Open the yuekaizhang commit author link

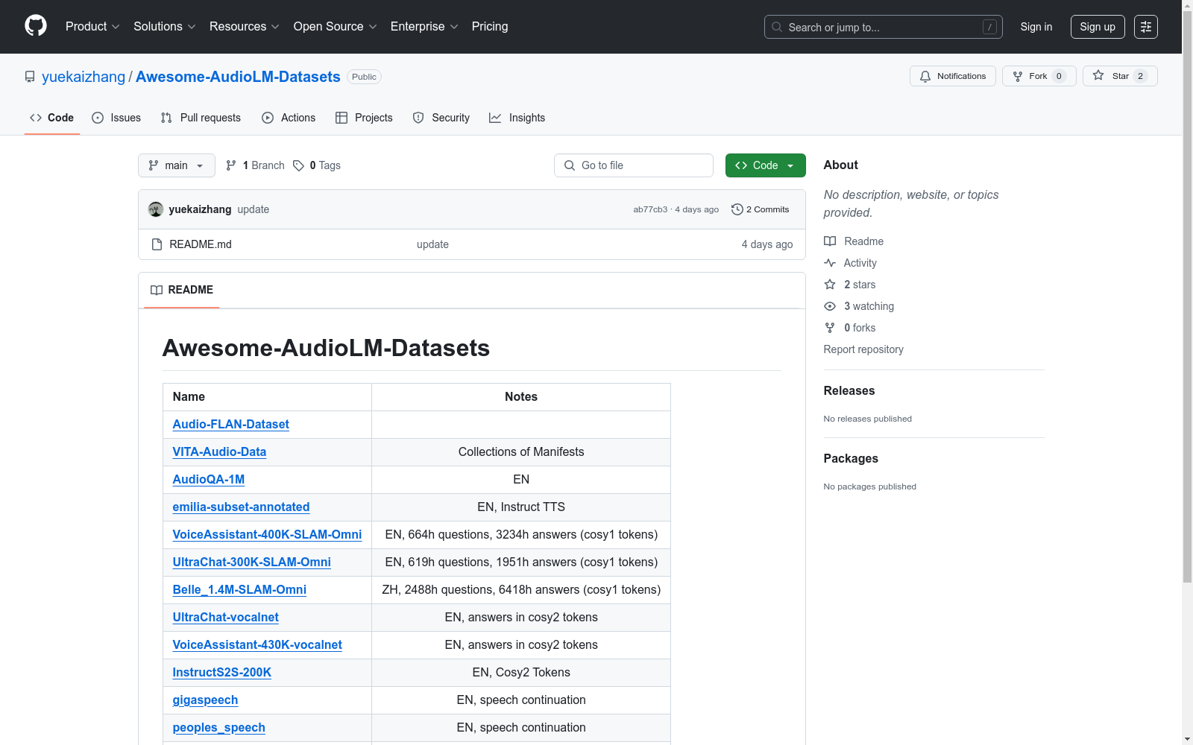tap(200, 209)
